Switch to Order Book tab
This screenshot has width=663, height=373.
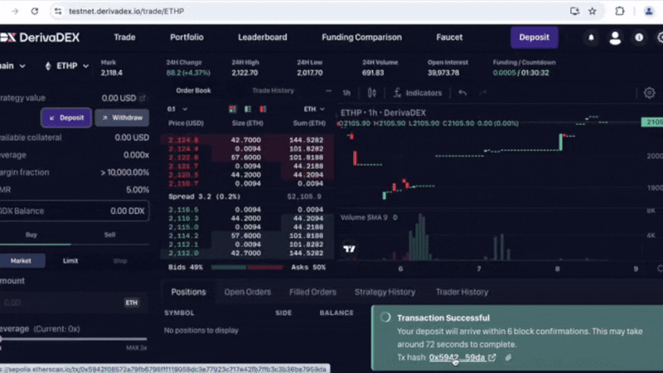pyautogui.click(x=193, y=90)
